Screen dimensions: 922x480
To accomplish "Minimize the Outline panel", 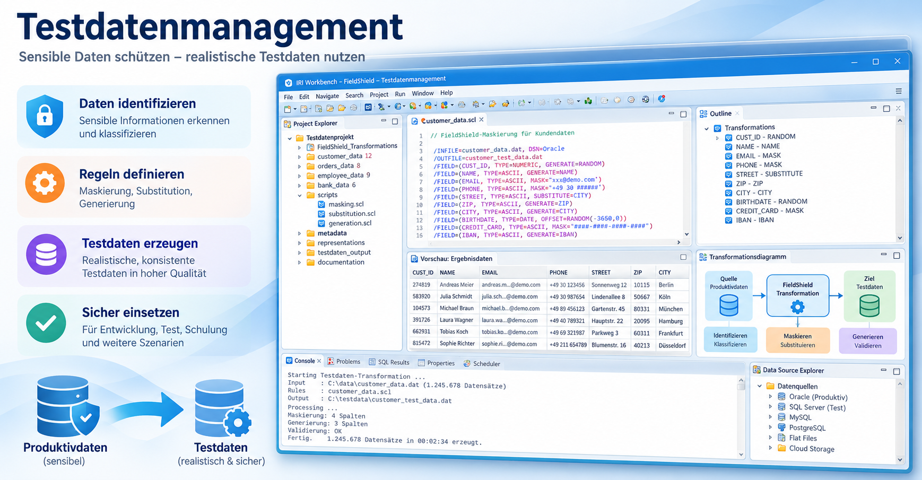I will coord(873,108).
